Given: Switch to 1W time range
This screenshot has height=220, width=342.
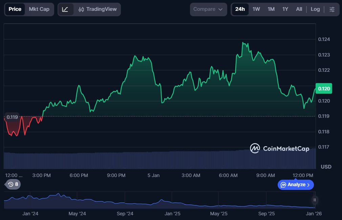Looking at the screenshot, I should [x=256, y=9].
